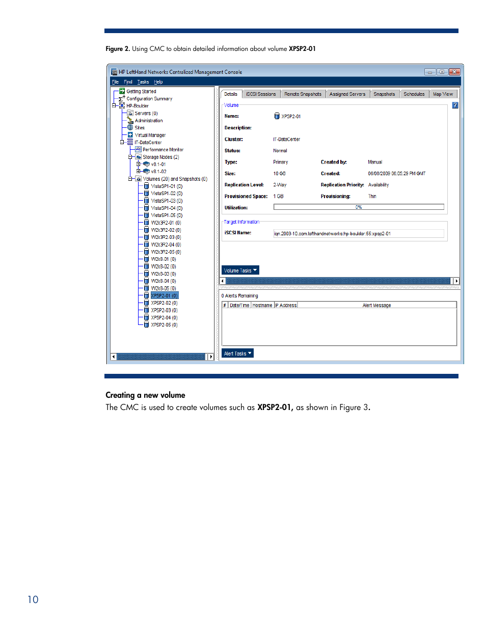Viewport: 486px width, 629px height.
Task: Click the Volumes and Snapshots folder icon
Action: coord(139,179)
